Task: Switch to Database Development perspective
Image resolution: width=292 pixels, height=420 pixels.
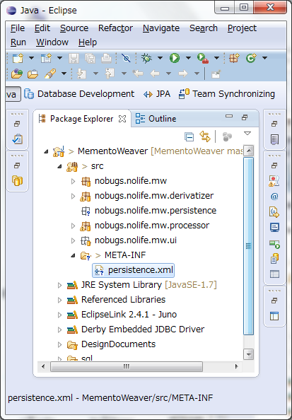Action: tap(79, 94)
